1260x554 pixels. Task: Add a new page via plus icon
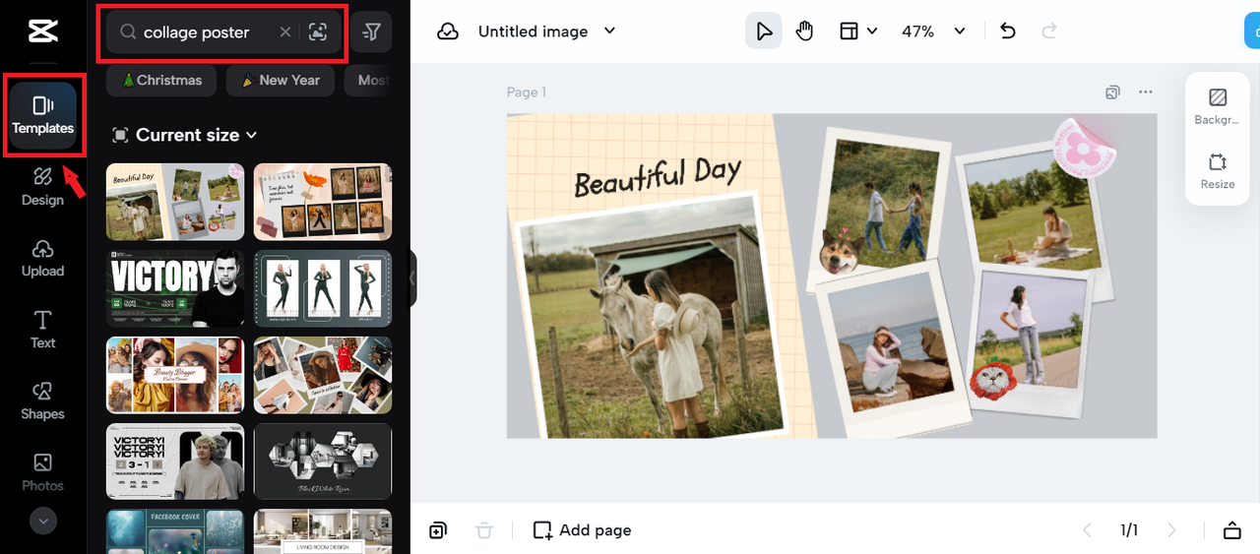[x=438, y=530]
